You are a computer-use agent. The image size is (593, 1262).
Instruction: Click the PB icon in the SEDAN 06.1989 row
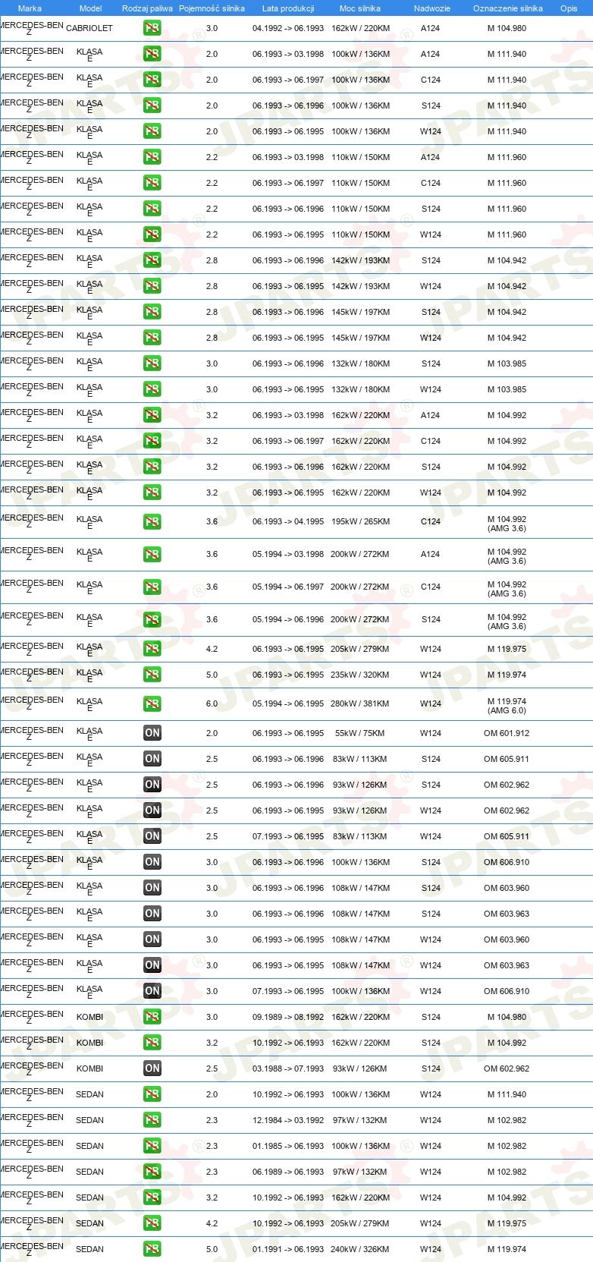(x=152, y=1172)
